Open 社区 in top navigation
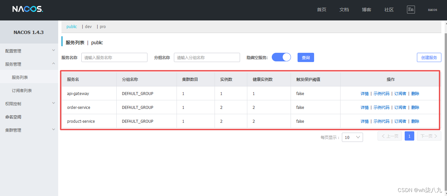 click(389, 10)
